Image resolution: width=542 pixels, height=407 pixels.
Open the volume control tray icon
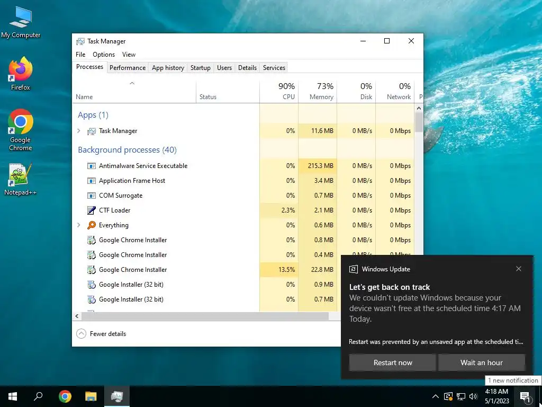click(x=474, y=396)
